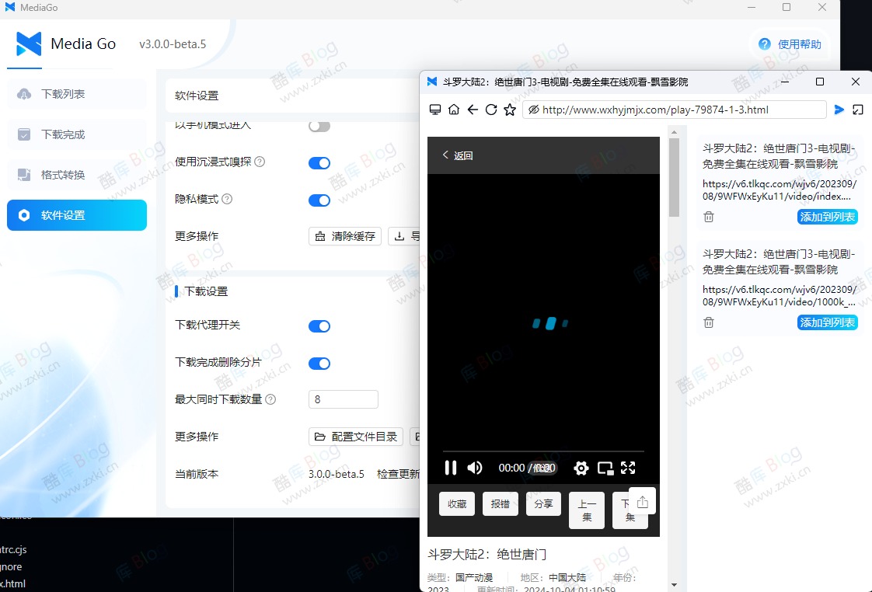Click the expand window icon beside go arrow

[x=858, y=110]
